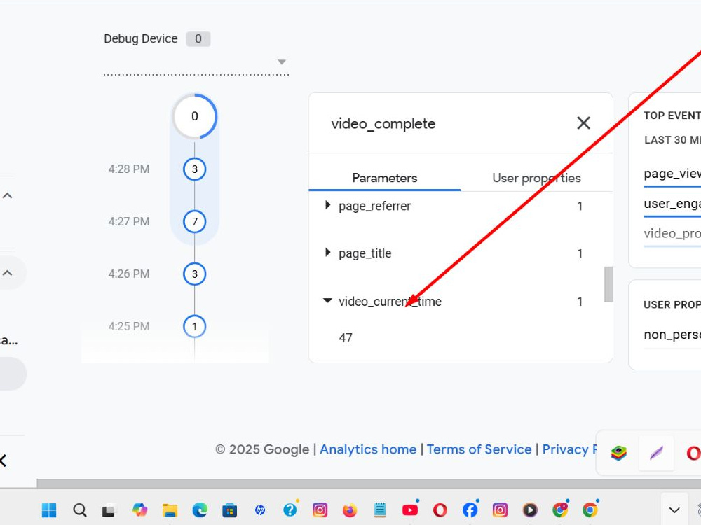Open Task View on the taskbar
This screenshot has height=525, width=701.
click(109, 510)
